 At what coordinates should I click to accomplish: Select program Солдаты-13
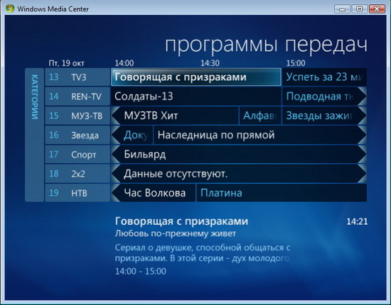[x=196, y=96]
